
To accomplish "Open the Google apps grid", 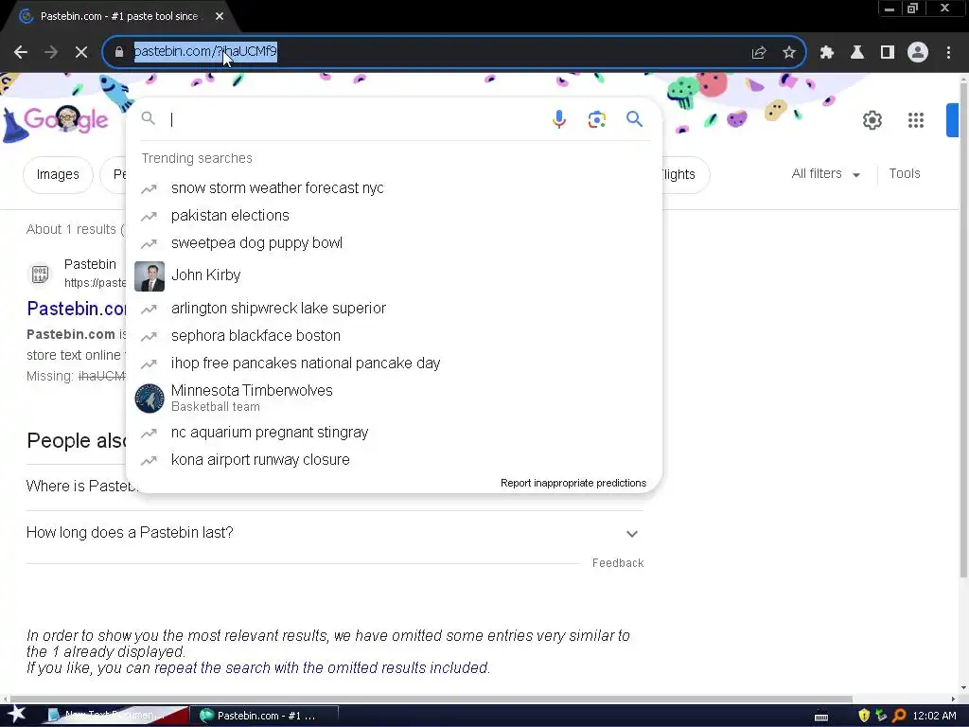I will pos(916,120).
